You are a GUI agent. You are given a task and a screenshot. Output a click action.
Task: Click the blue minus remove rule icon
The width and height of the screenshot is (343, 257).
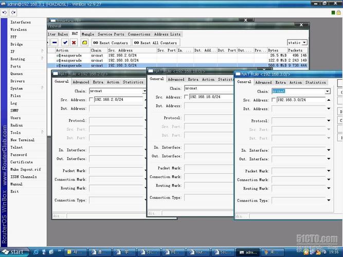(55, 43)
